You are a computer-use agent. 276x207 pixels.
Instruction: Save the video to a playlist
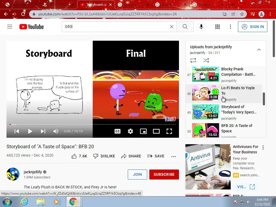pyautogui.click(x=156, y=156)
